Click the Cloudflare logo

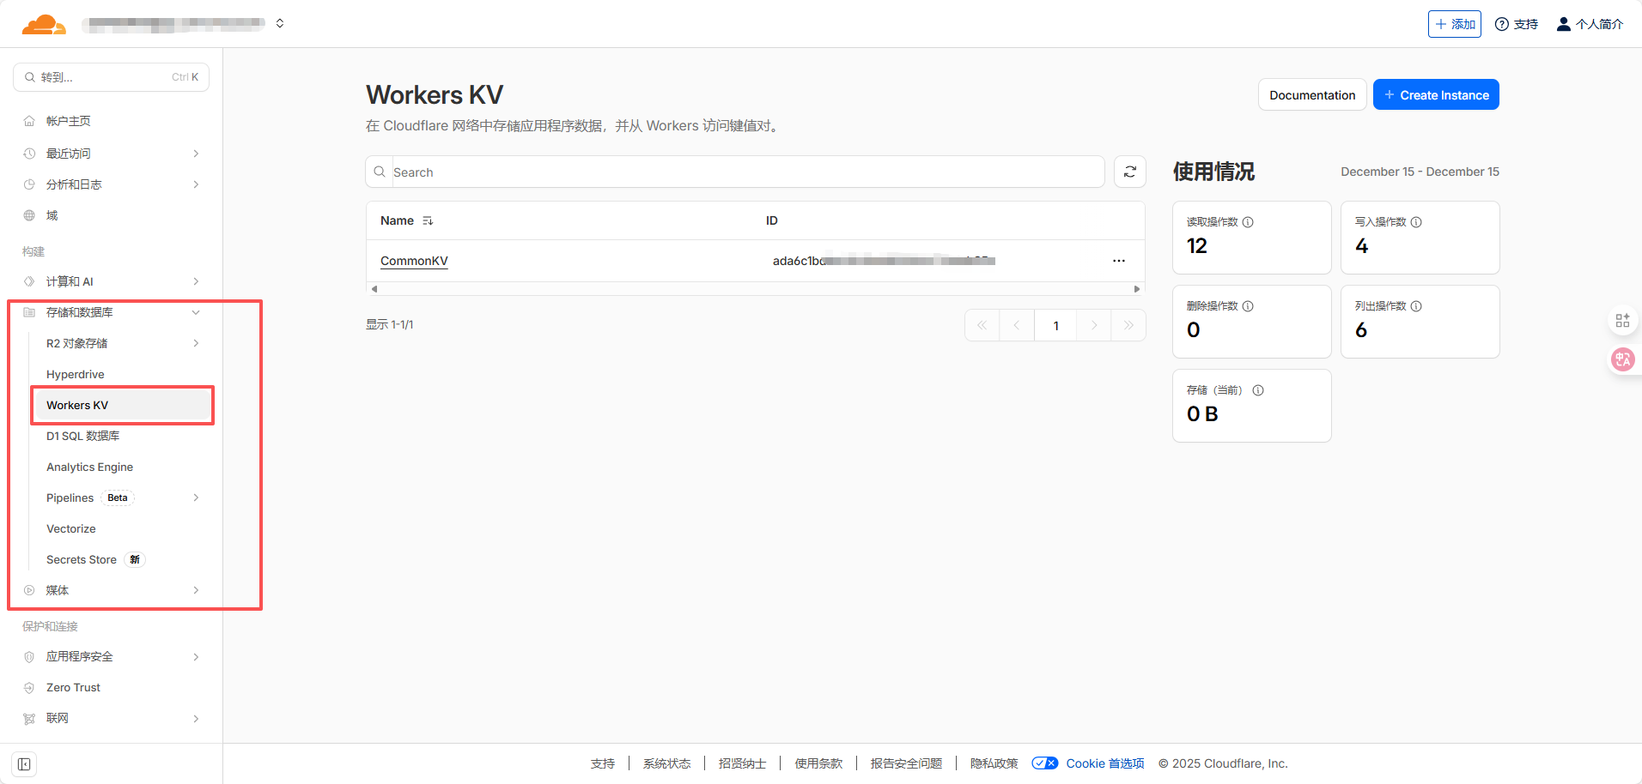[x=44, y=24]
